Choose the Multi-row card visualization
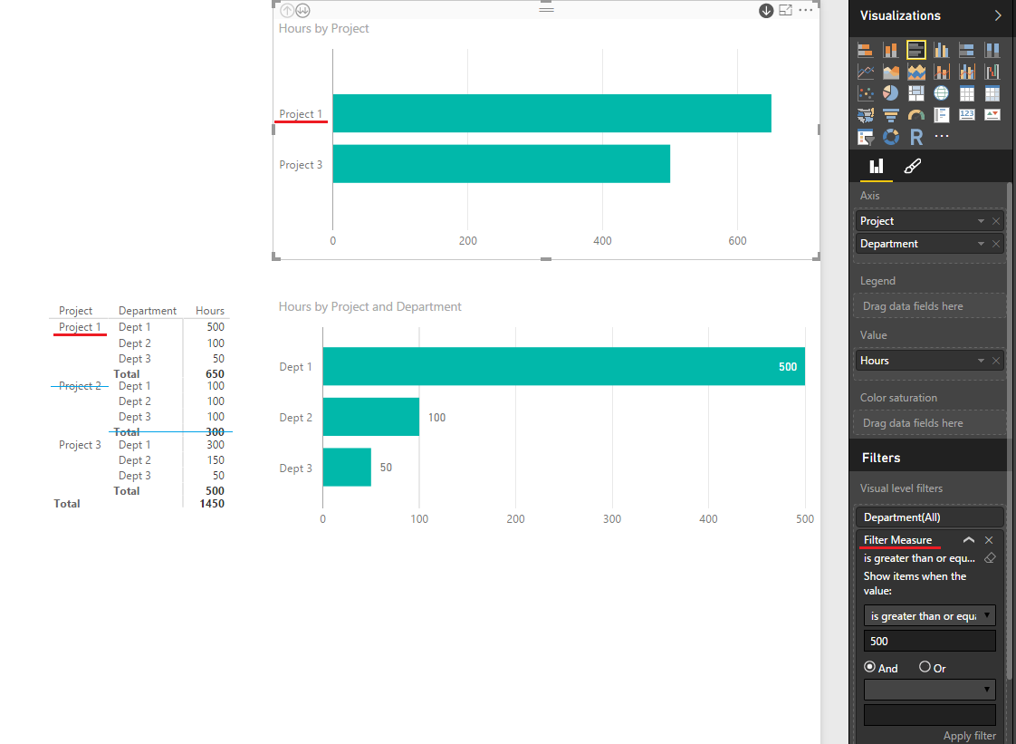Viewport: 1016px width, 744px height. tap(942, 115)
